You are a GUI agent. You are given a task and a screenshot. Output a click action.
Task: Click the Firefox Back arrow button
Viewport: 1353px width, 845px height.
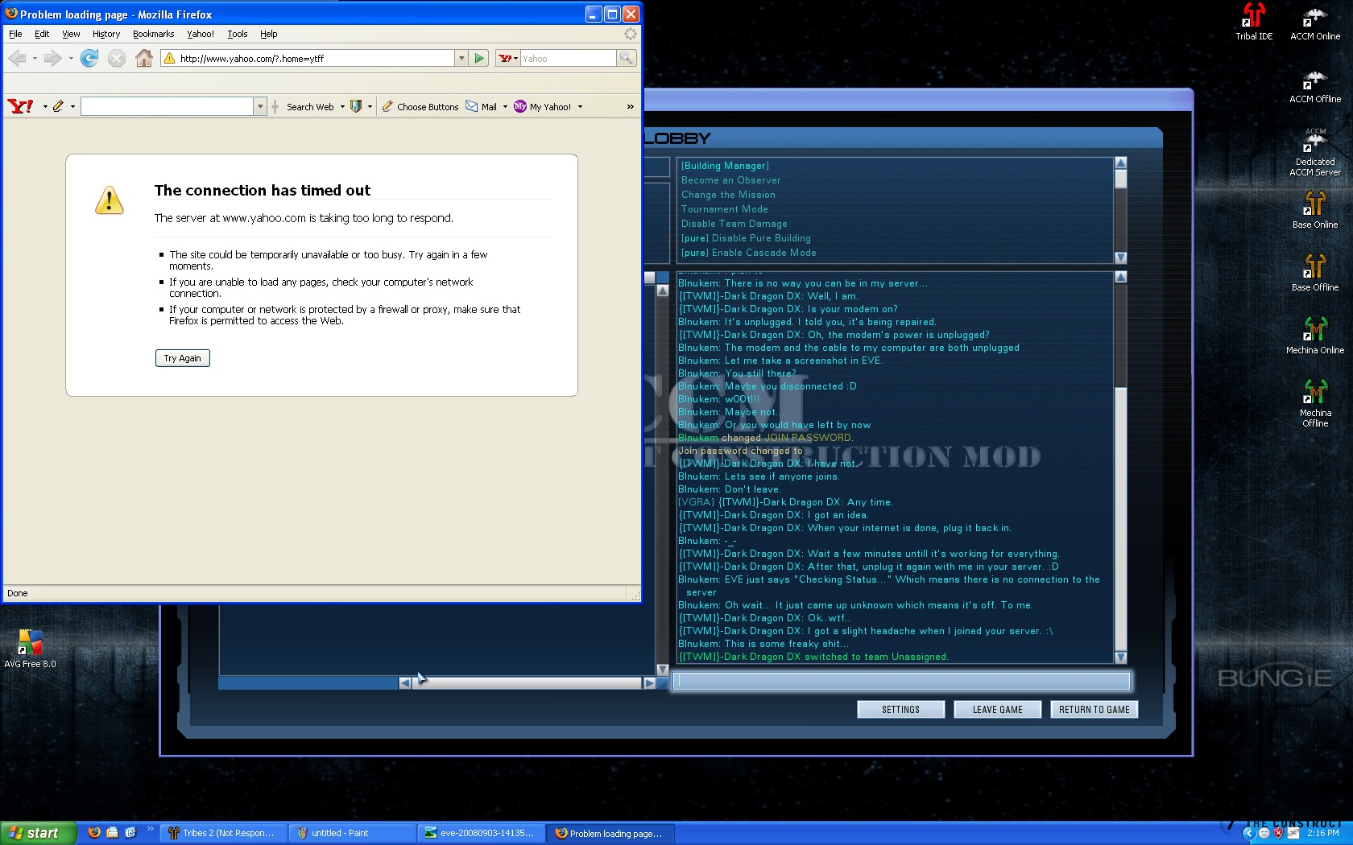tap(17, 58)
